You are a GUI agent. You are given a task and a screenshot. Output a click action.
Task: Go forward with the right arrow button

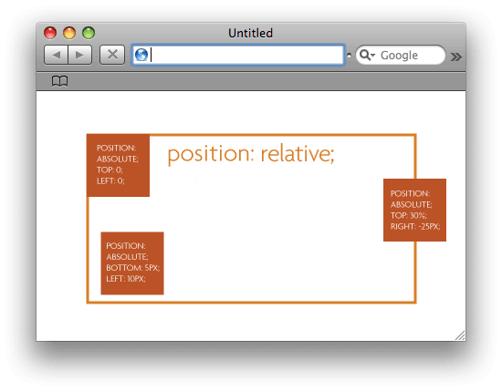pos(80,55)
